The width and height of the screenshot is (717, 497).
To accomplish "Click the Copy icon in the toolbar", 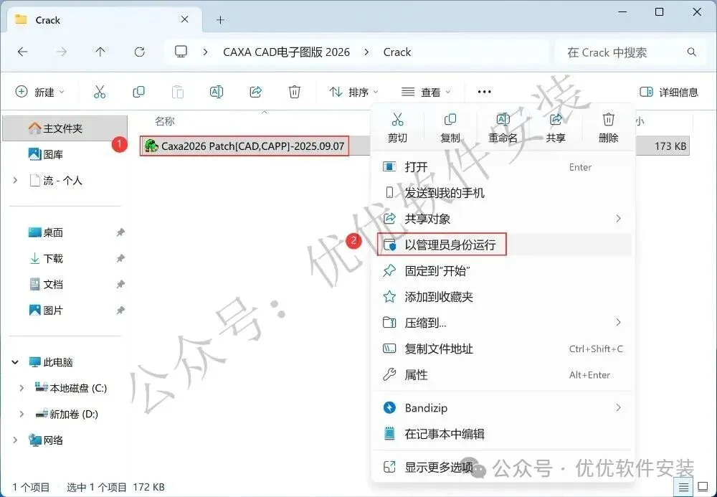I will coord(138,92).
